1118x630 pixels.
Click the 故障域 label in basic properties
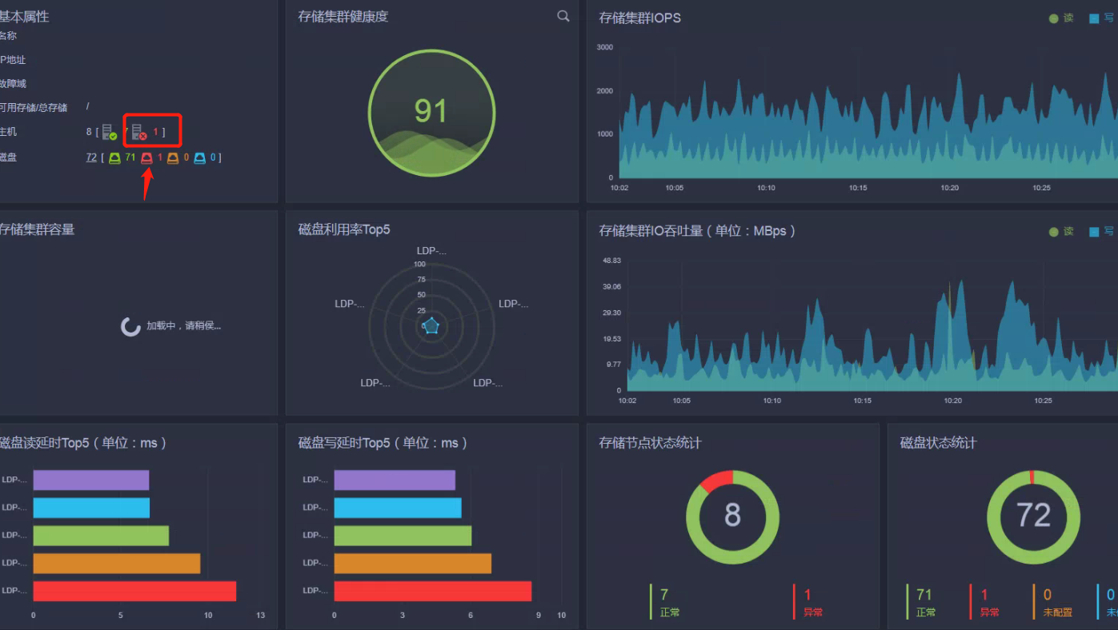14,84
